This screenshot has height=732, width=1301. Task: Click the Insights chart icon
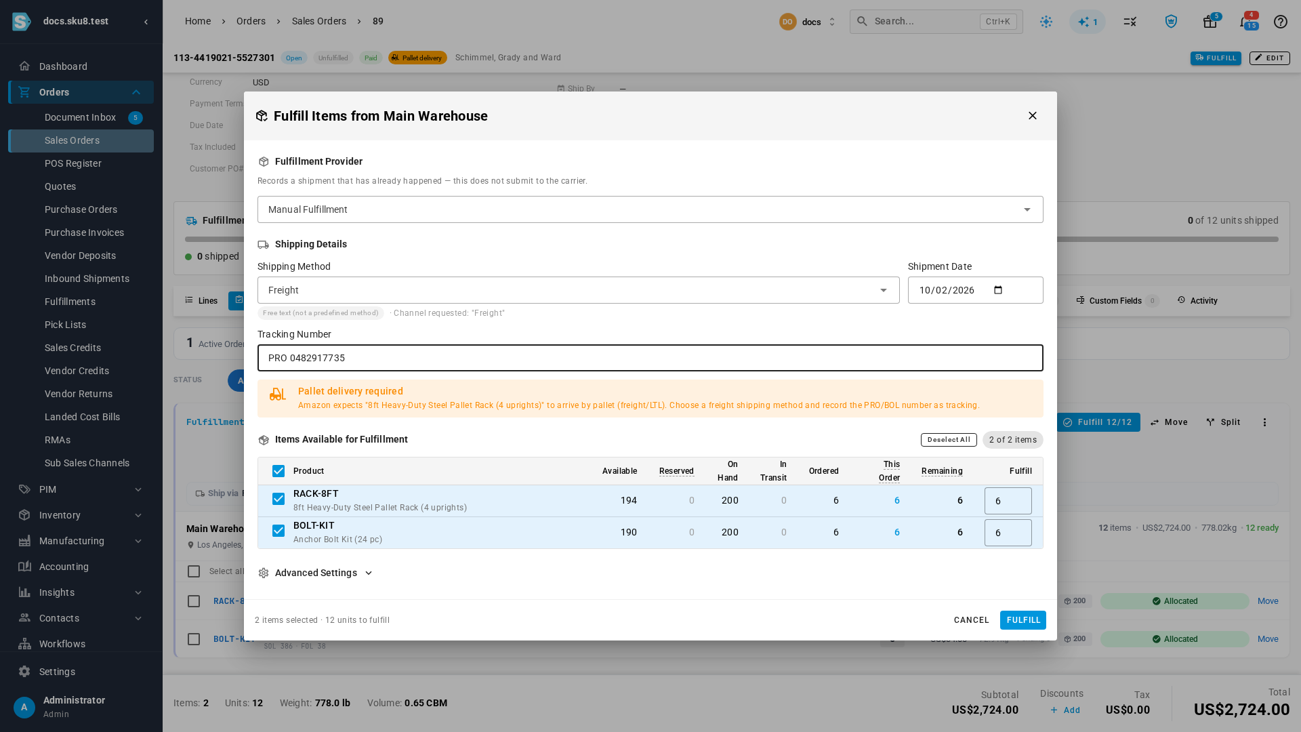(x=24, y=592)
